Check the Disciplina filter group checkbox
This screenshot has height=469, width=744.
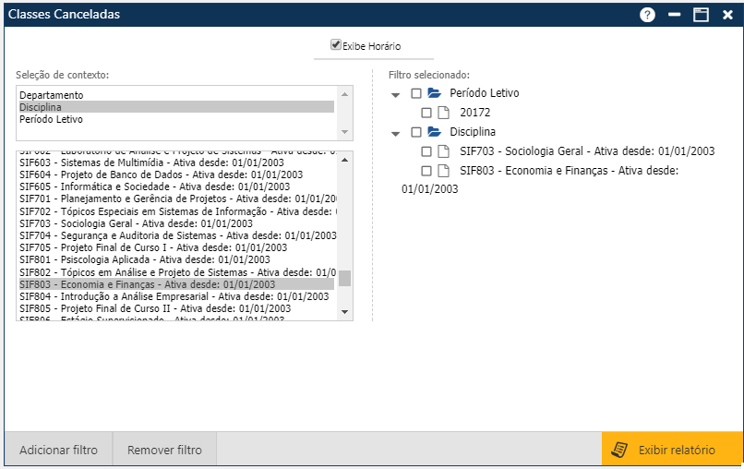[x=416, y=132]
